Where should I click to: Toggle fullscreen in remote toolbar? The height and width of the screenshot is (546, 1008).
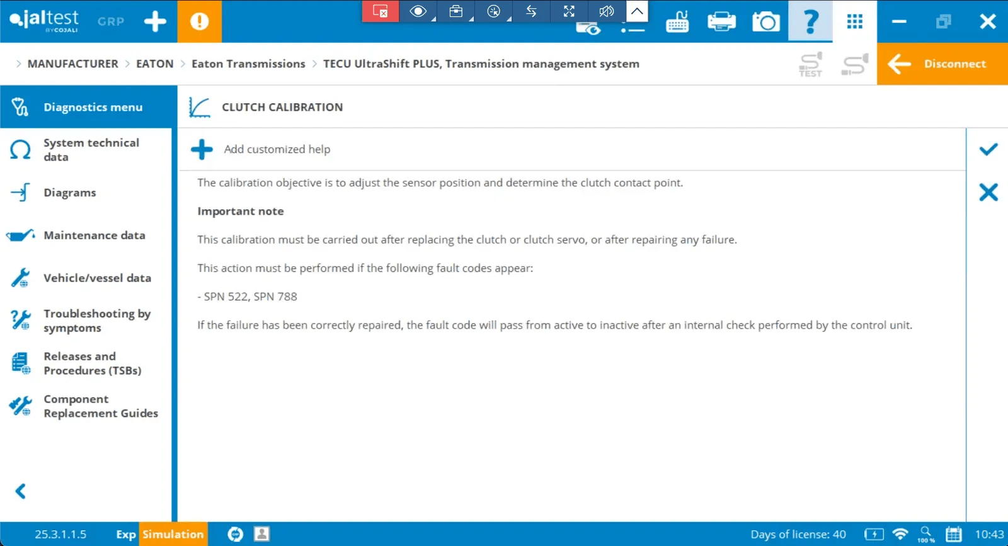569,11
